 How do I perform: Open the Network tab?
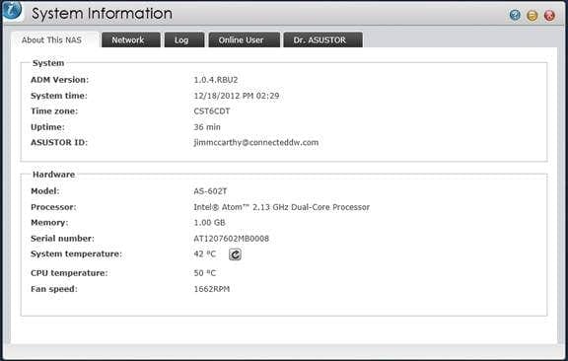(x=131, y=39)
